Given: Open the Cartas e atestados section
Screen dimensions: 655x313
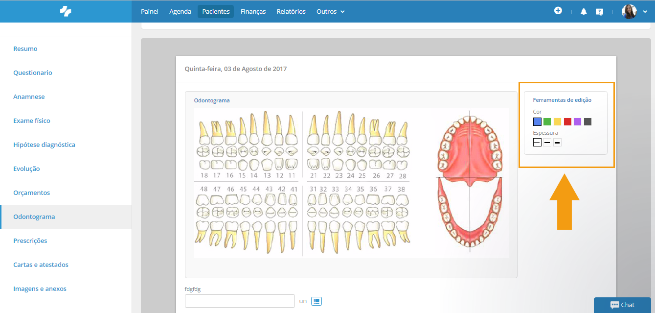Looking at the screenshot, I should coord(66,265).
